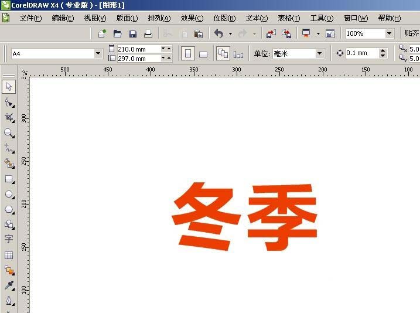This screenshot has height=313, width=420.
Task: Select the Ellipse tool
Action: point(9,194)
